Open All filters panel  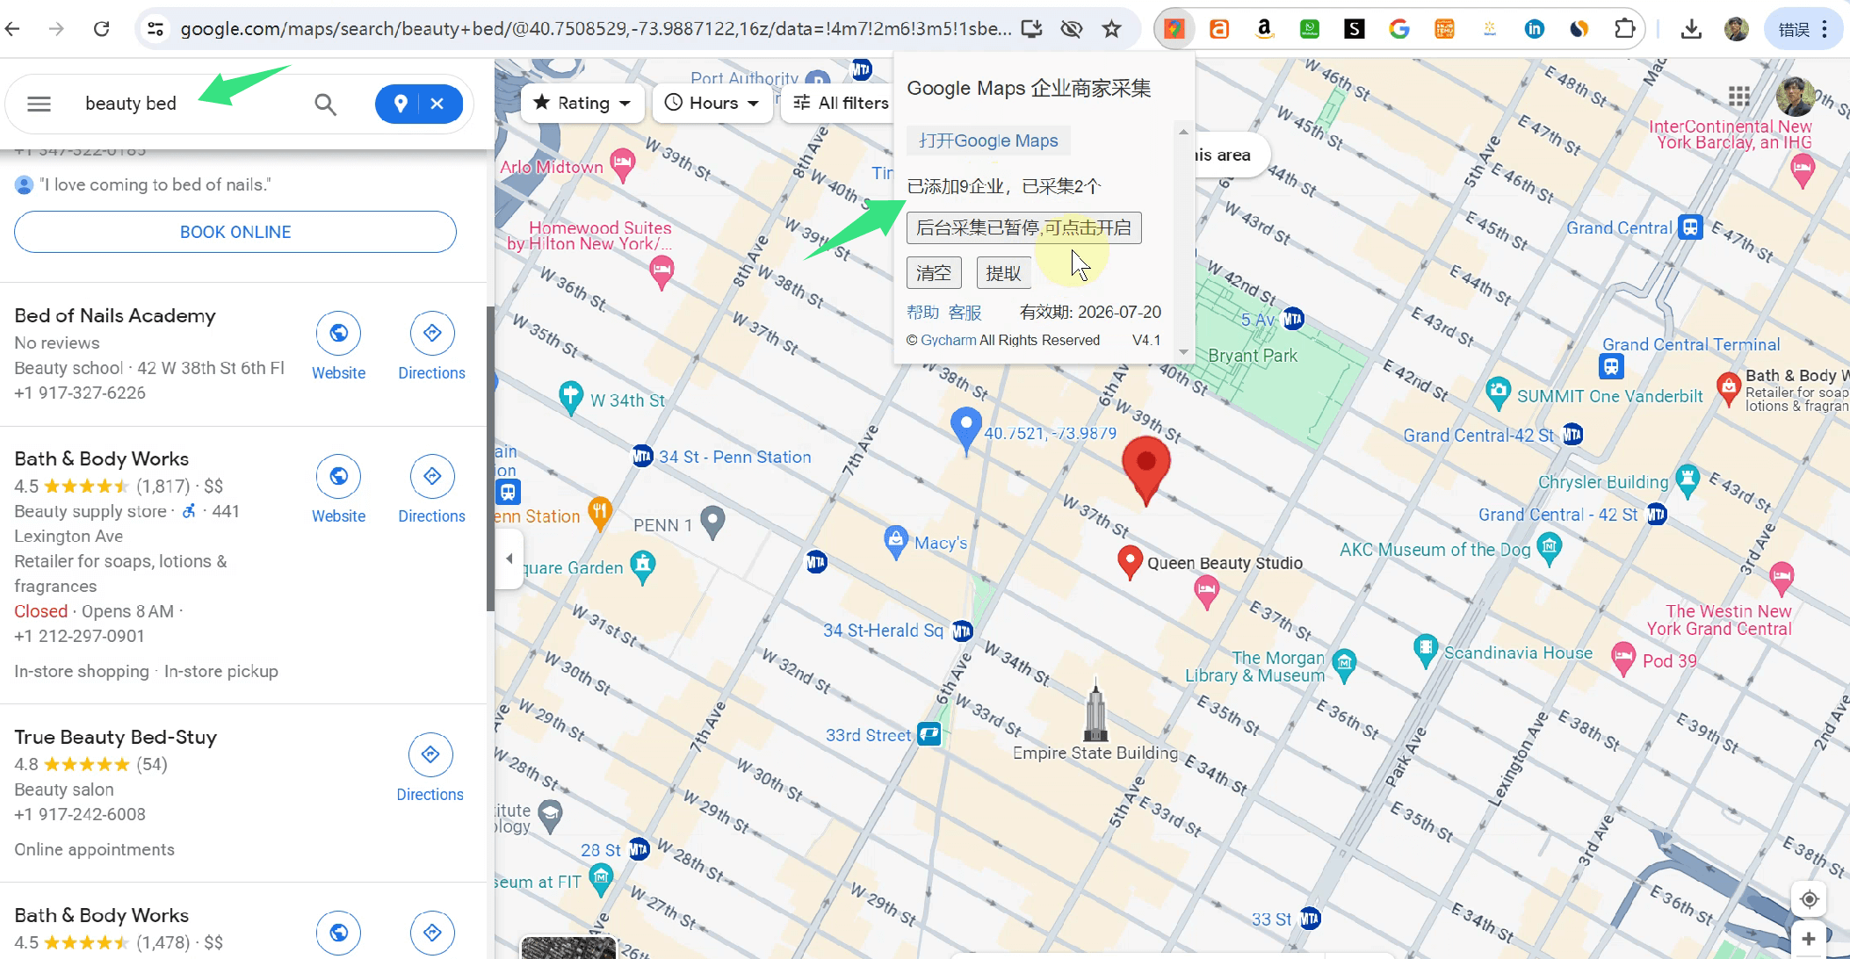pos(840,103)
